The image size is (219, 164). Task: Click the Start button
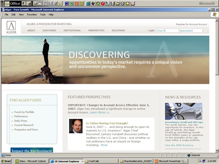(x=6, y=161)
